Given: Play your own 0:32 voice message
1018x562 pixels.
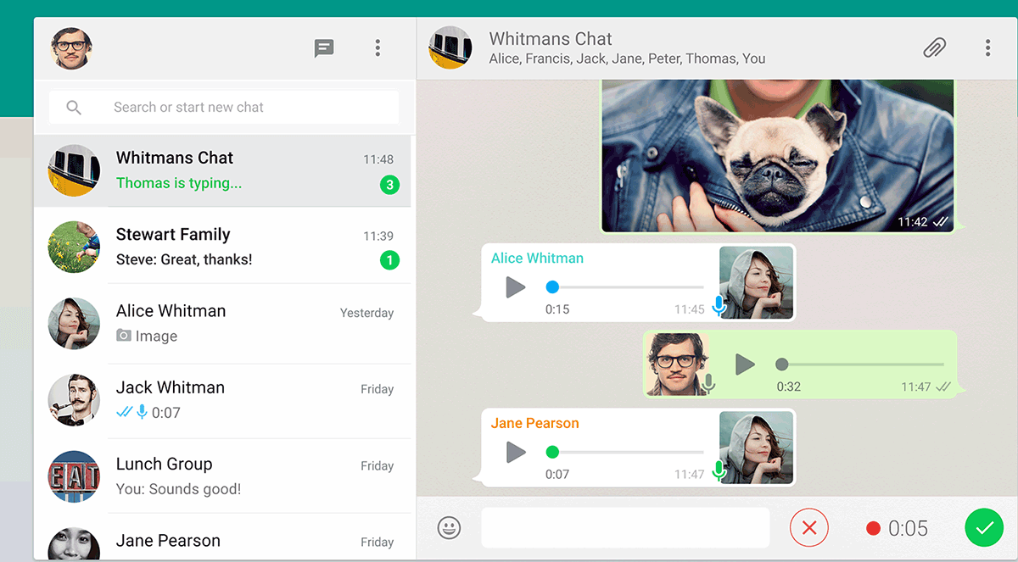Looking at the screenshot, I should pos(745,364).
